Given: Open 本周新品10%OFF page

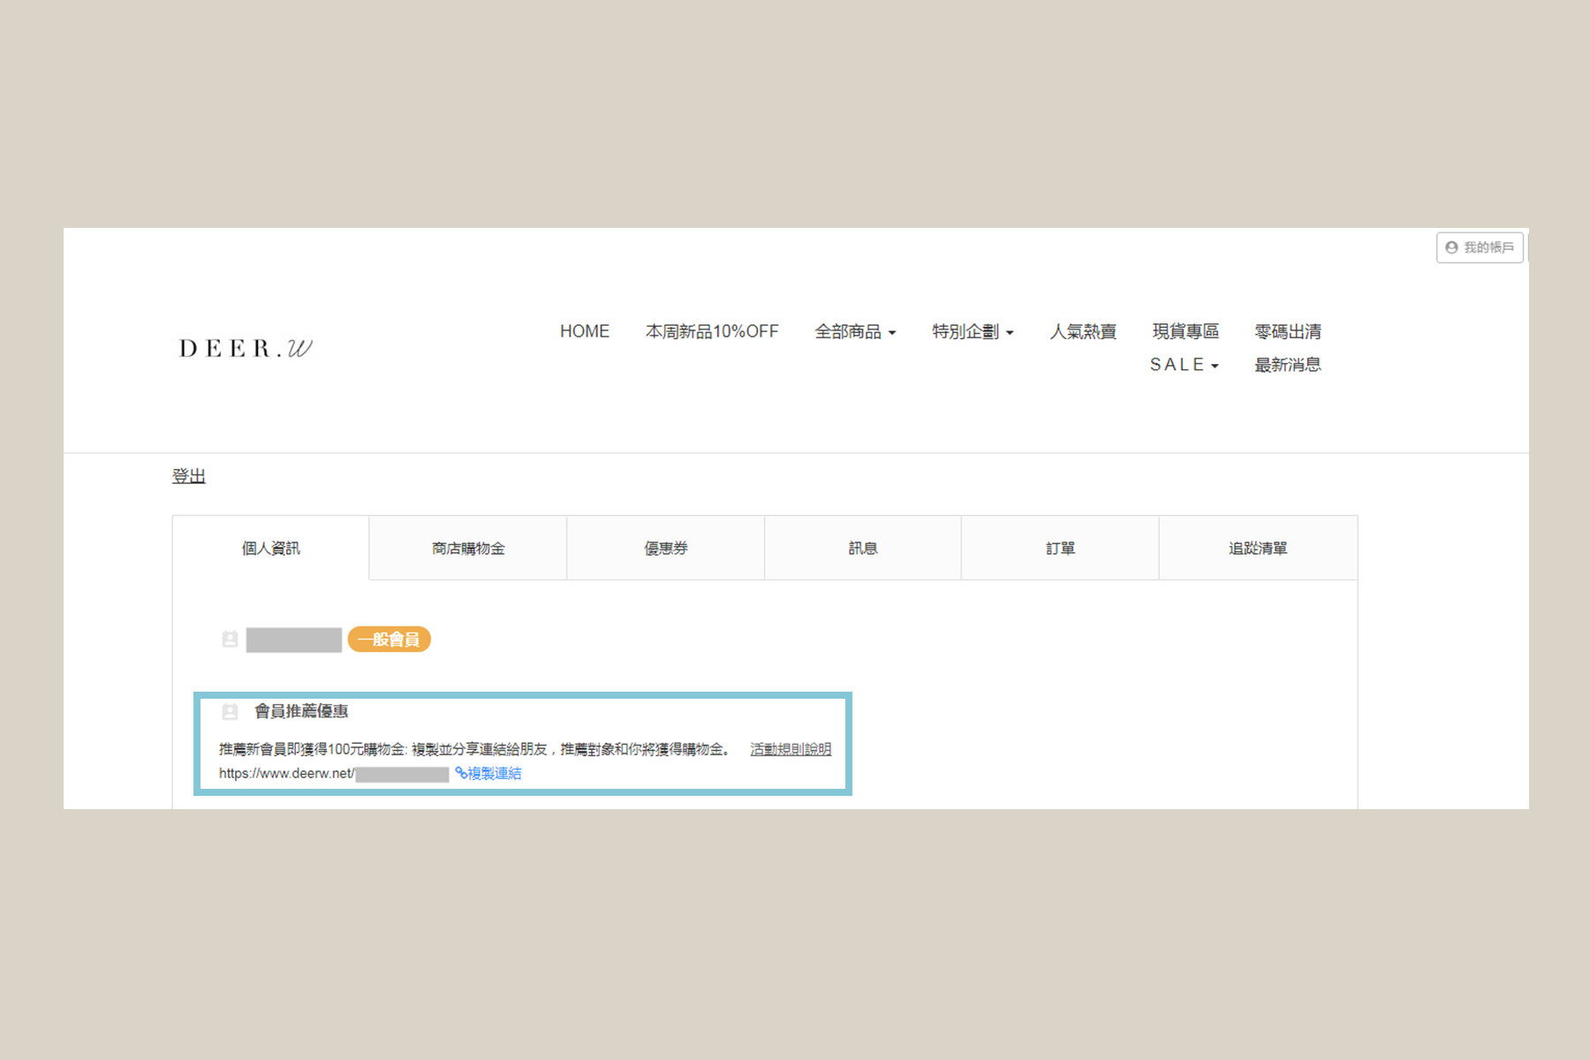Looking at the screenshot, I should coord(711,331).
